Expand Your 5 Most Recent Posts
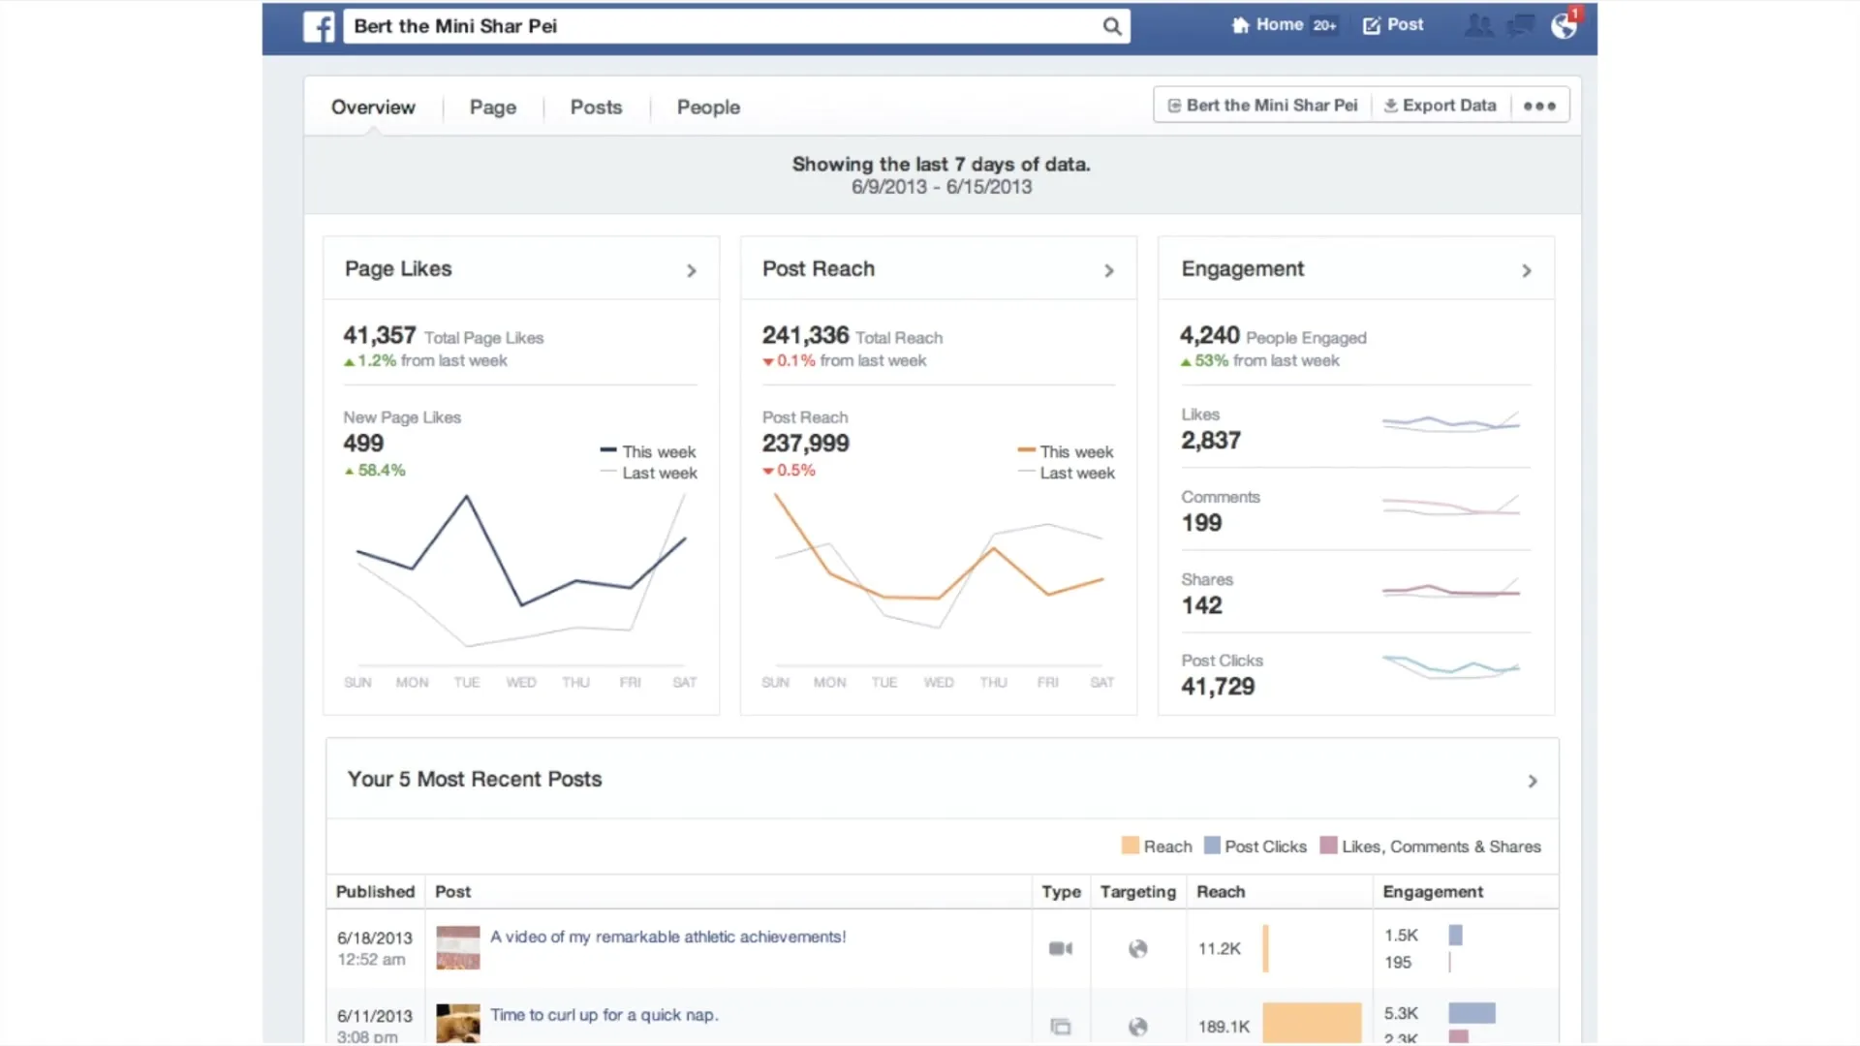The height and width of the screenshot is (1046, 1860). pos(1532,781)
